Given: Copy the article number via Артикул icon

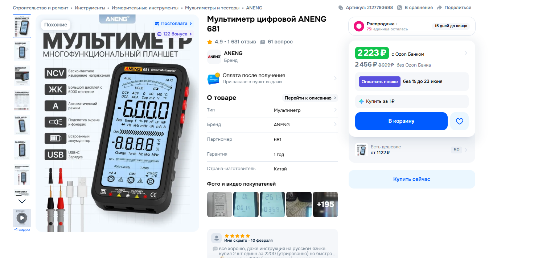Looking at the screenshot, I should (340, 8).
